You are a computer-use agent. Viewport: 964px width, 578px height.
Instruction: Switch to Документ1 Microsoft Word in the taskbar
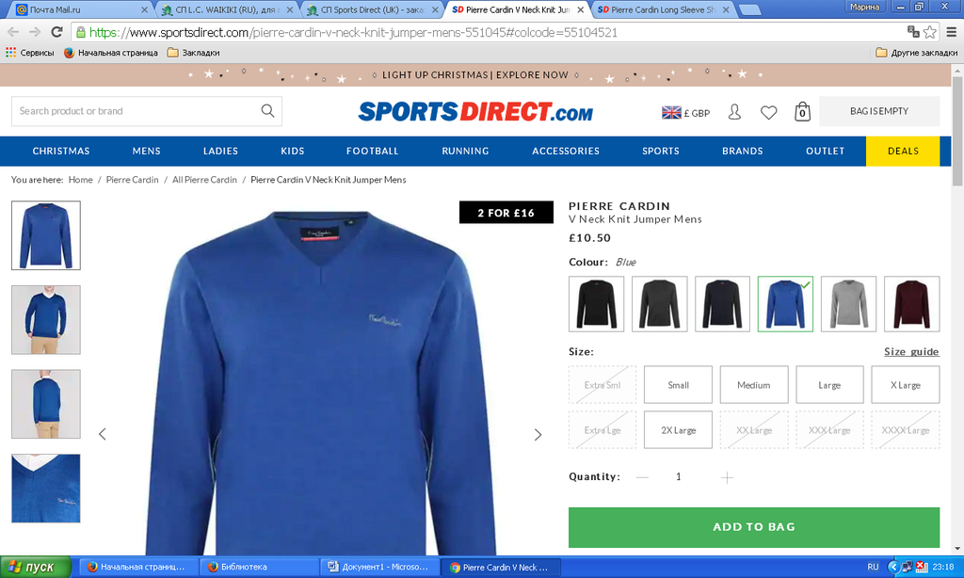point(381,567)
